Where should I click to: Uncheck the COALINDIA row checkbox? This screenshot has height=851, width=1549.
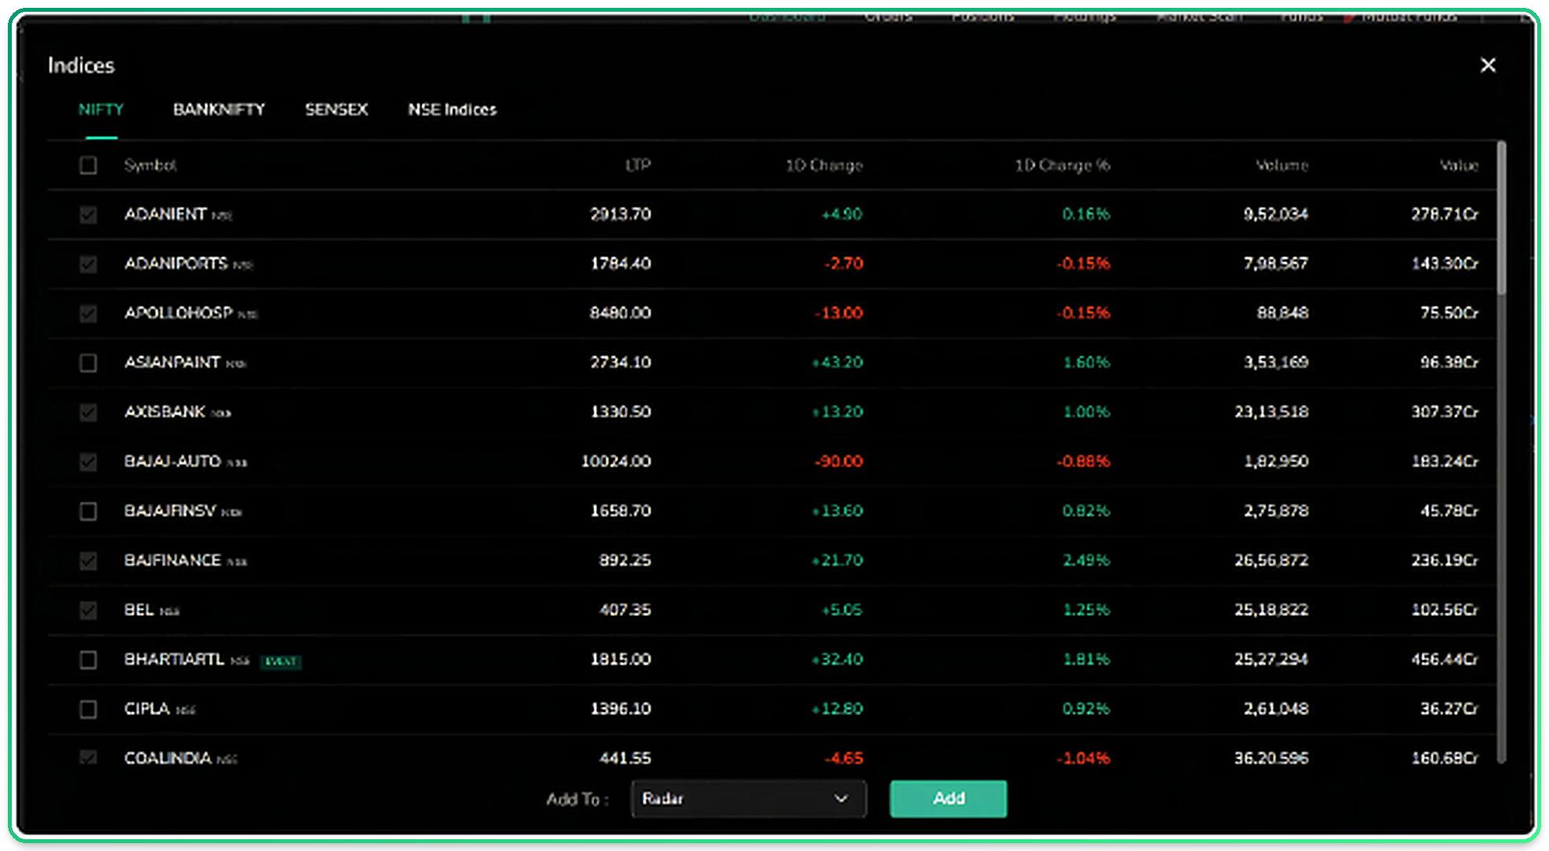[x=88, y=757]
